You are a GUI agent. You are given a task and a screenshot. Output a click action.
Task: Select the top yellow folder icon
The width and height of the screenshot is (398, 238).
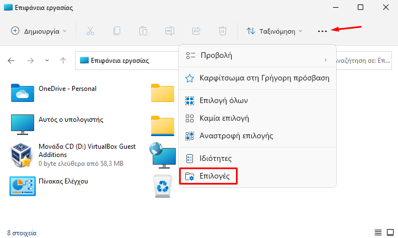[163, 93]
